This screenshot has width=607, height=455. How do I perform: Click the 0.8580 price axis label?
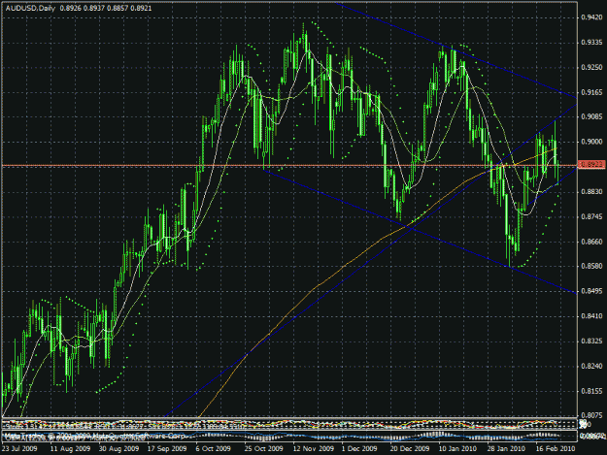[x=591, y=266]
